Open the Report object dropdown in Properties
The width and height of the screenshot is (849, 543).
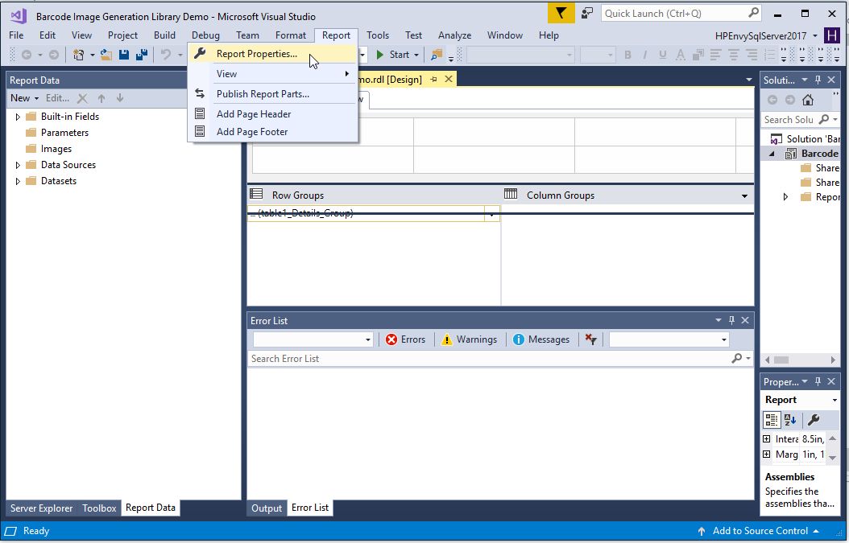tap(835, 401)
